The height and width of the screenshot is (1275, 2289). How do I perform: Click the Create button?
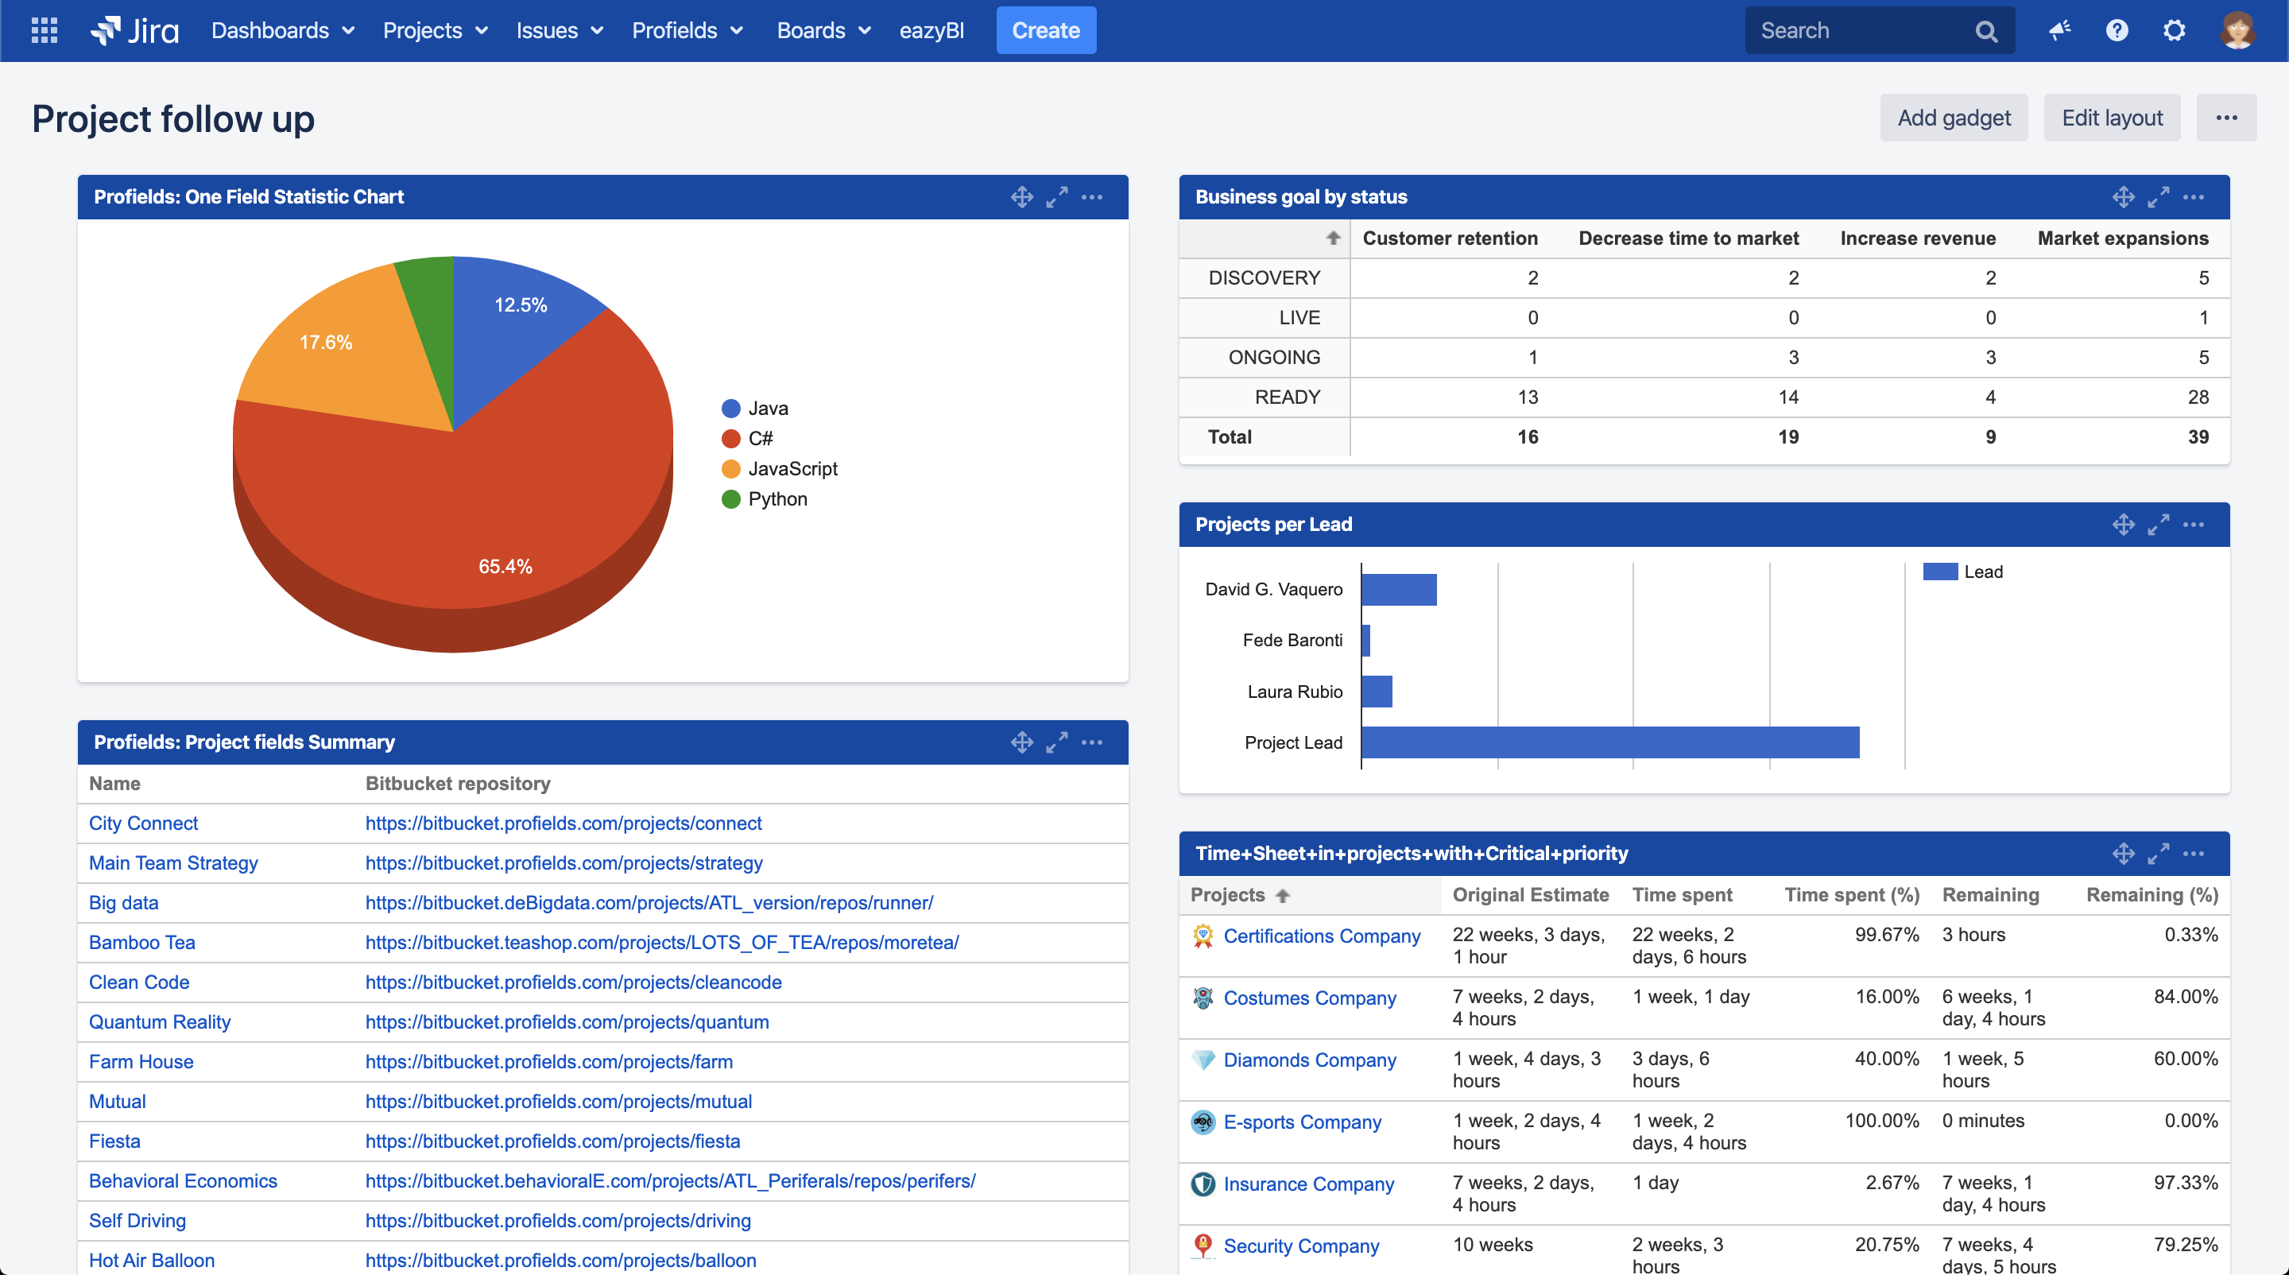[1046, 30]
